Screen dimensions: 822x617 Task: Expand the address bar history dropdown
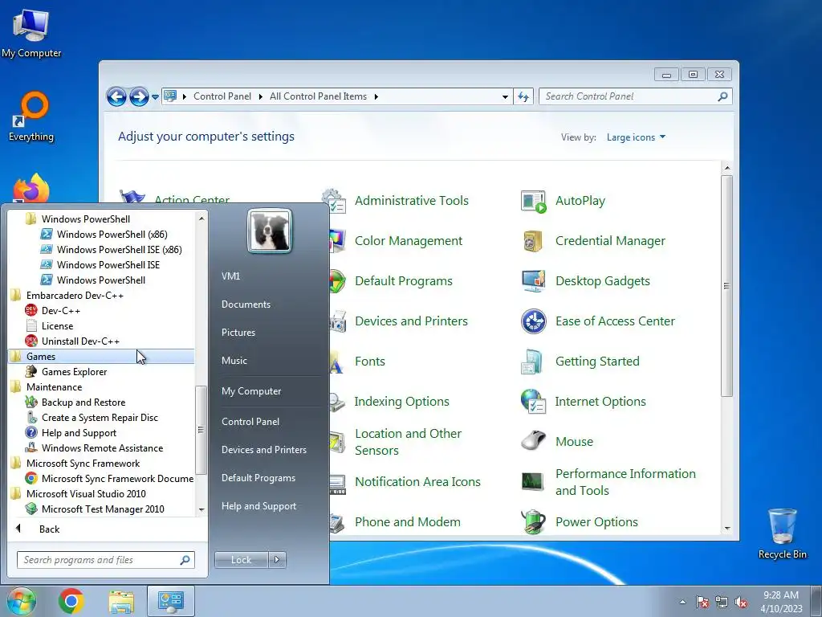pos(505,96)
